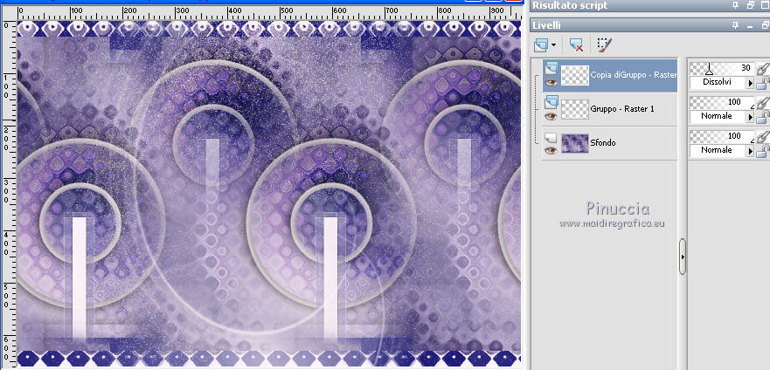This screenshot has width=770, height=370.
Task: Select the Sfondo layer
Action: [x=609, y=143]
